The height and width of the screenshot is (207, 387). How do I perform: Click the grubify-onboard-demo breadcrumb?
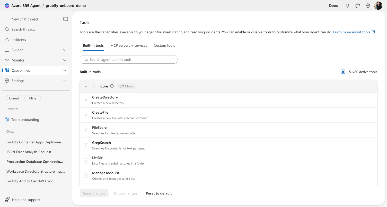66,6
